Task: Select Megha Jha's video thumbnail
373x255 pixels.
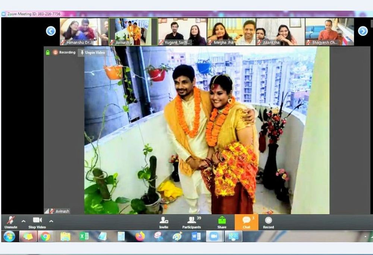Action: (231, 32)
